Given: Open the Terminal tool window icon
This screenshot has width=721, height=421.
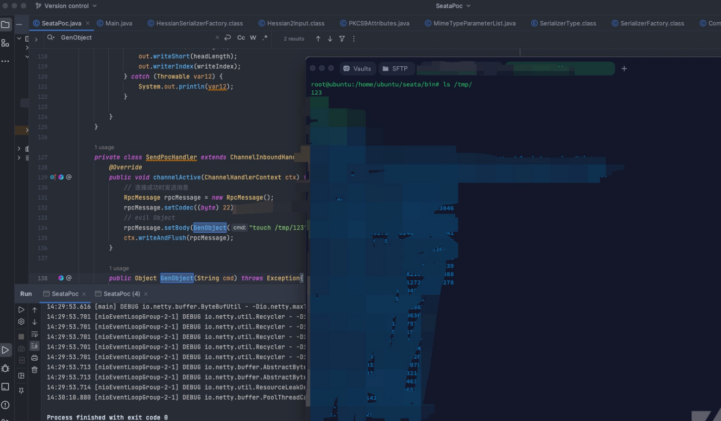Looking at the screenshot, I should (5, 386).
